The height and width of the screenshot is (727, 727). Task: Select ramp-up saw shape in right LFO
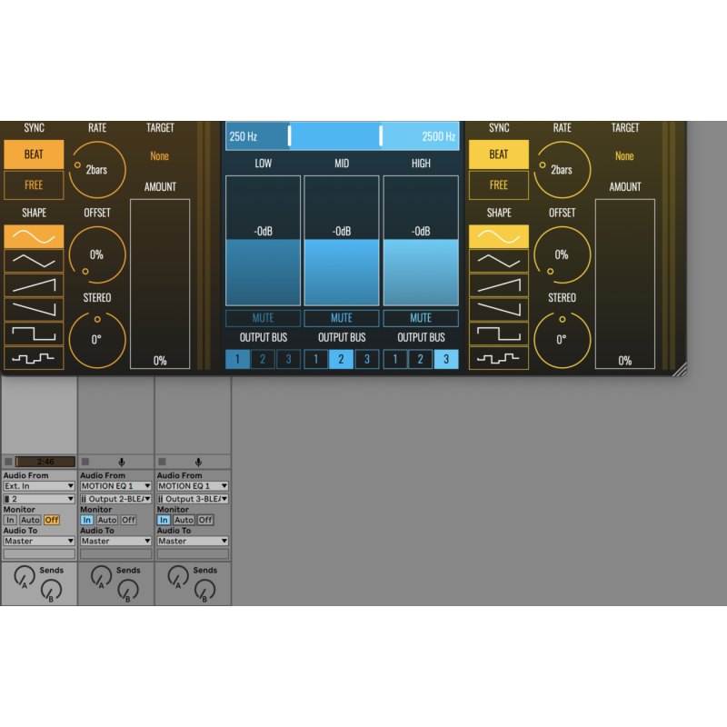(x=499, y=285)
